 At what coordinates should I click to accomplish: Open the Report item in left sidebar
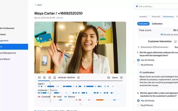coord(5,59)
